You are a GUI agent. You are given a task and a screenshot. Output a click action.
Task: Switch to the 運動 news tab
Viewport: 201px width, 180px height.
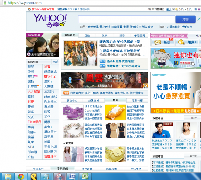point(87,35)
